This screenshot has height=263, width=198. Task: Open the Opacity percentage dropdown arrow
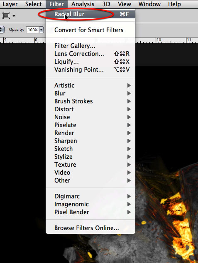pyautogui.click(x=41, y=30)
